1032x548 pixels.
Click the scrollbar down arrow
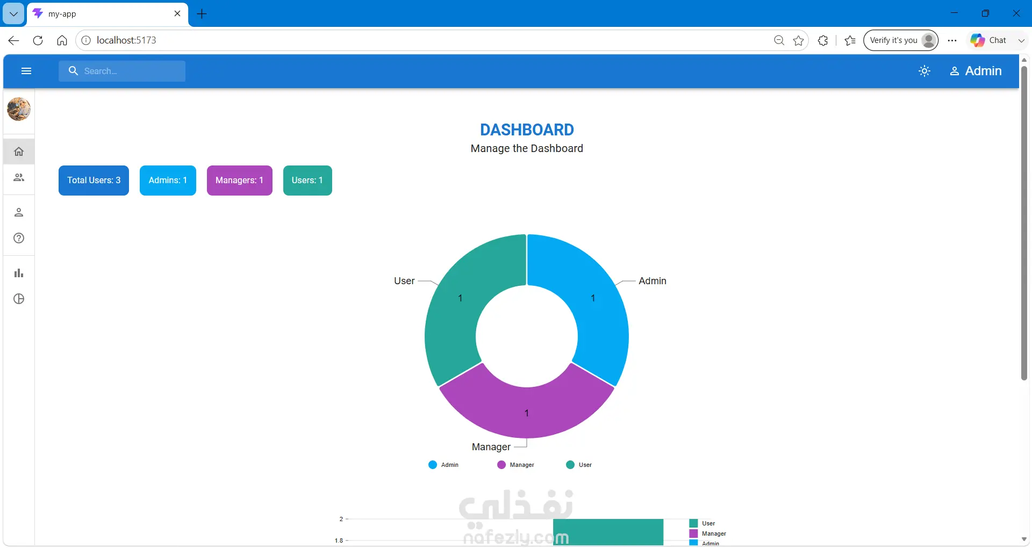(1024, 539)
